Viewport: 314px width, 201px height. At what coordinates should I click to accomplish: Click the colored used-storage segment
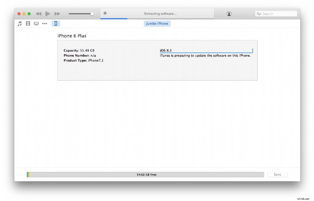coord(28,174)
